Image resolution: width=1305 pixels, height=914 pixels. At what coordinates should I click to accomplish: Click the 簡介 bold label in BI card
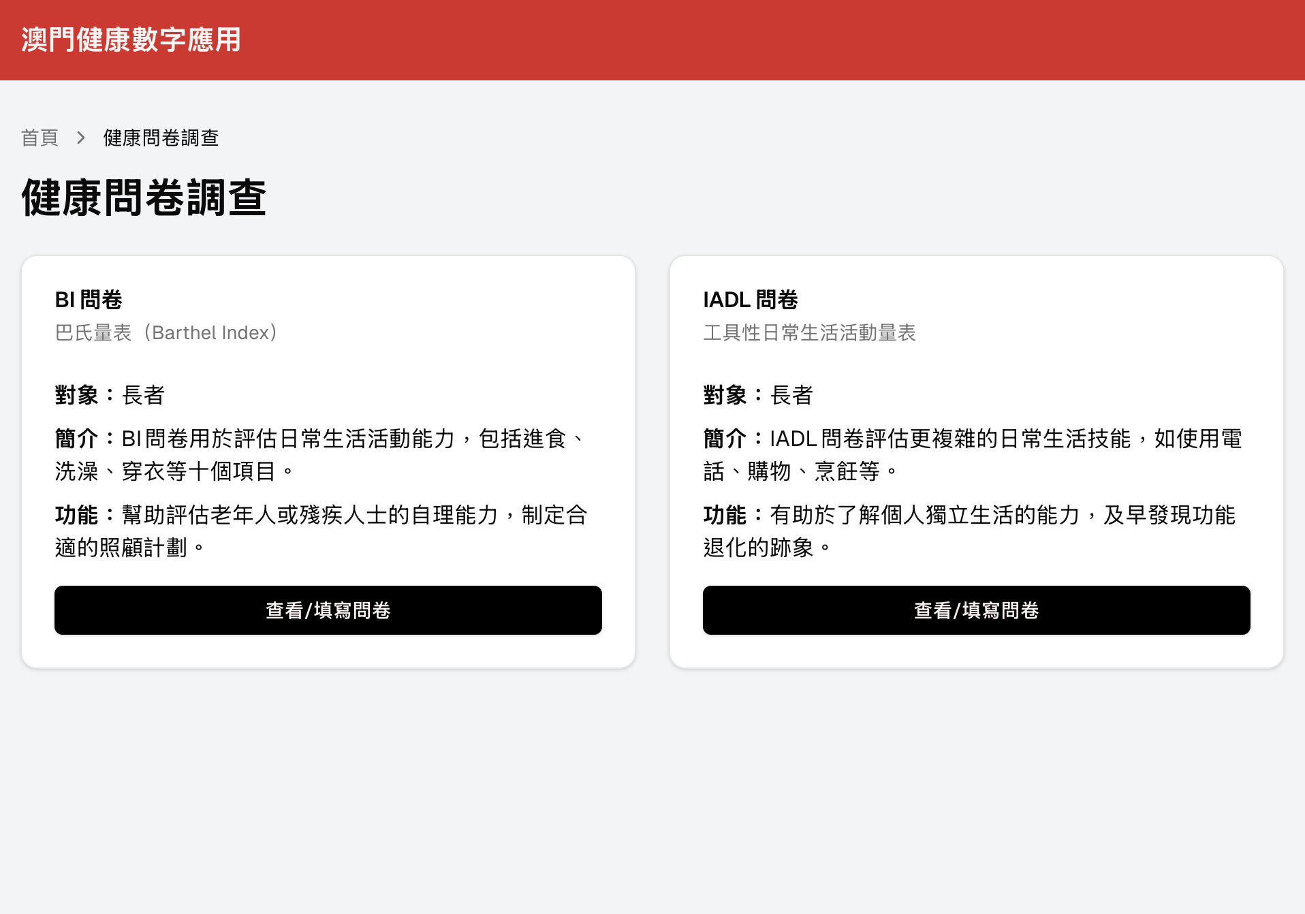76,439
